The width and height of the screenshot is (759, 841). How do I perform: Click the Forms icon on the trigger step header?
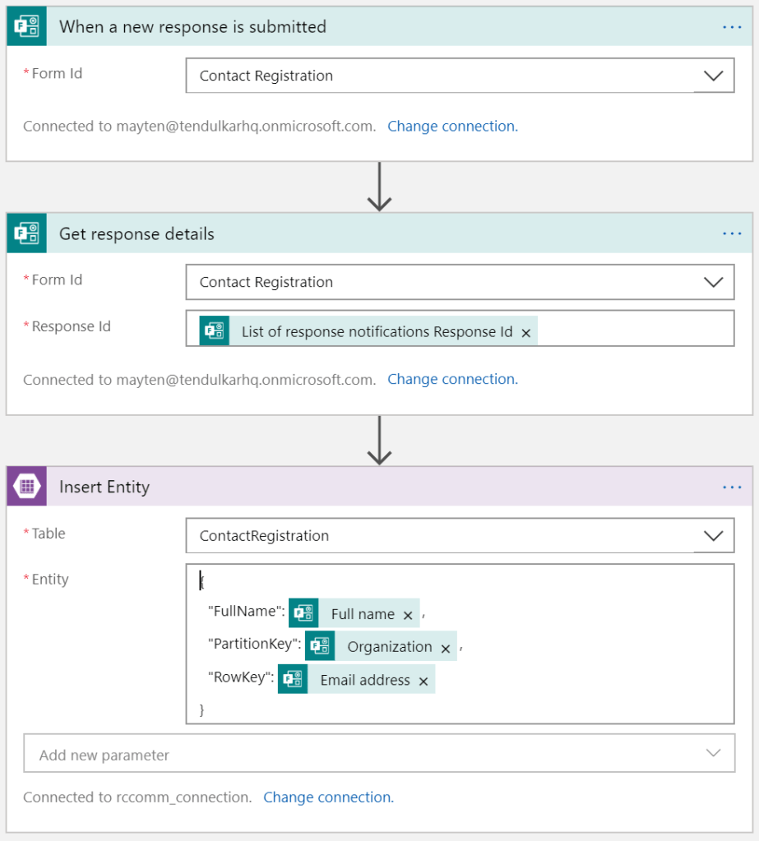tap(27, 26)
